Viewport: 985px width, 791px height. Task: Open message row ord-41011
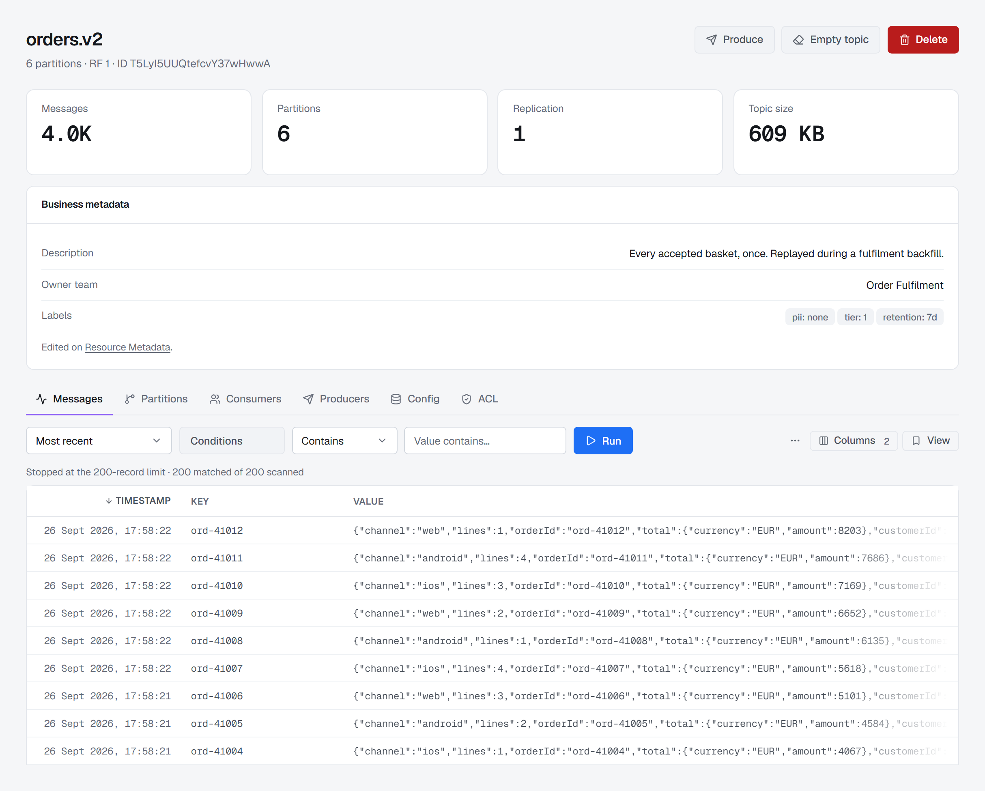(x=492, y=558)
